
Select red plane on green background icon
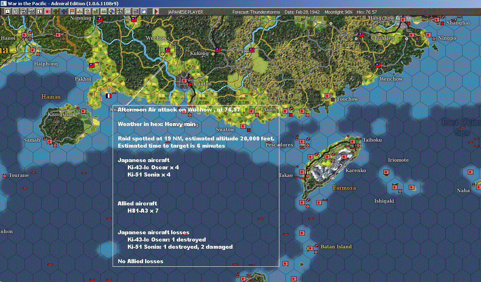[x=56, y=12]
